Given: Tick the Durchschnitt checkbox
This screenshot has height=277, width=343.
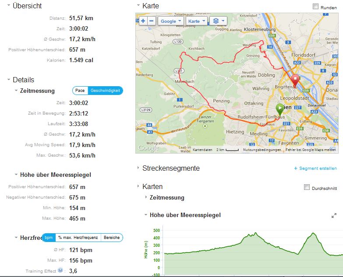Looking at the screenshot, I should click(307, 188).
